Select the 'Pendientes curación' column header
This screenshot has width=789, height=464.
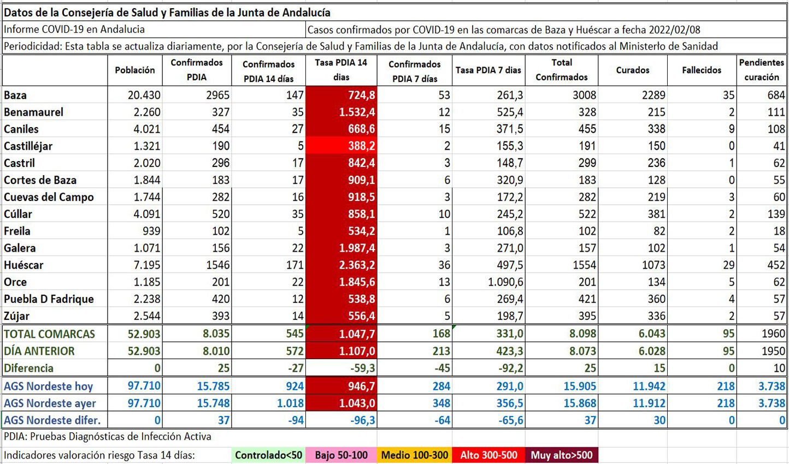point(761,70)
